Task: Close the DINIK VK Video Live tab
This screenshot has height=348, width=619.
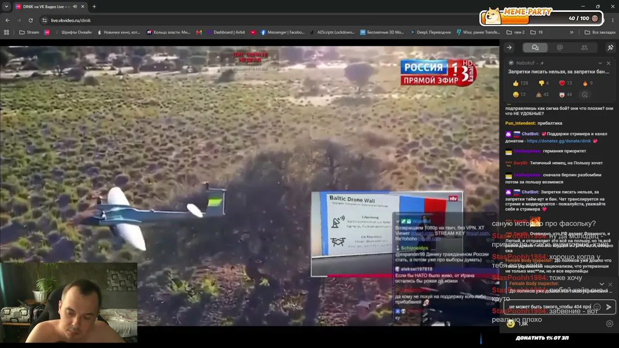Action: pyautogui.click(x=82, y=7)
